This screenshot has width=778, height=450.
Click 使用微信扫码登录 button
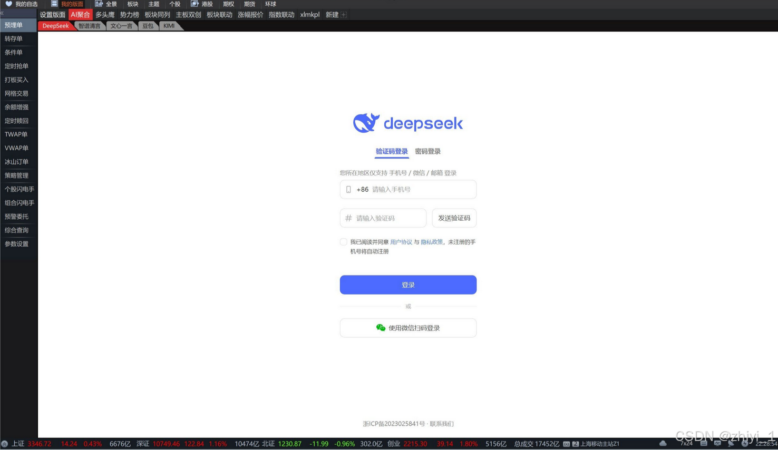pos(408,328)
